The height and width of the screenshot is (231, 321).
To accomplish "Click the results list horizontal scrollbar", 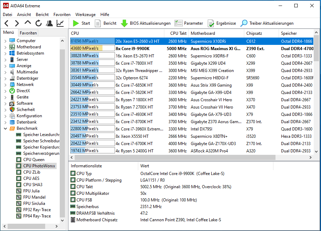I will click(x=175, y=157).
